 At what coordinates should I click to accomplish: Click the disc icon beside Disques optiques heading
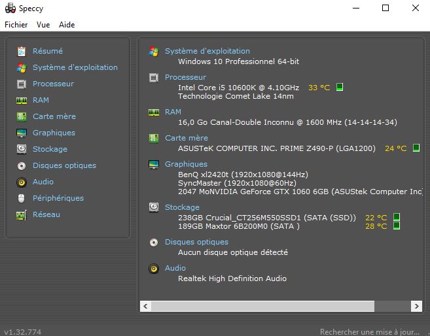pyautogui.click(x=154, y=242)
